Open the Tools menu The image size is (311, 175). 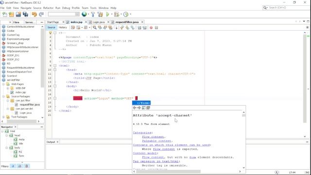pos(93,8)
